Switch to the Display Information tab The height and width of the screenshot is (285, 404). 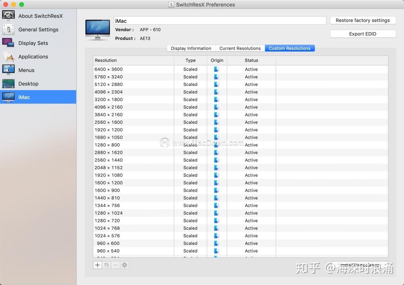pyautogui.click(x=191, y=48)
